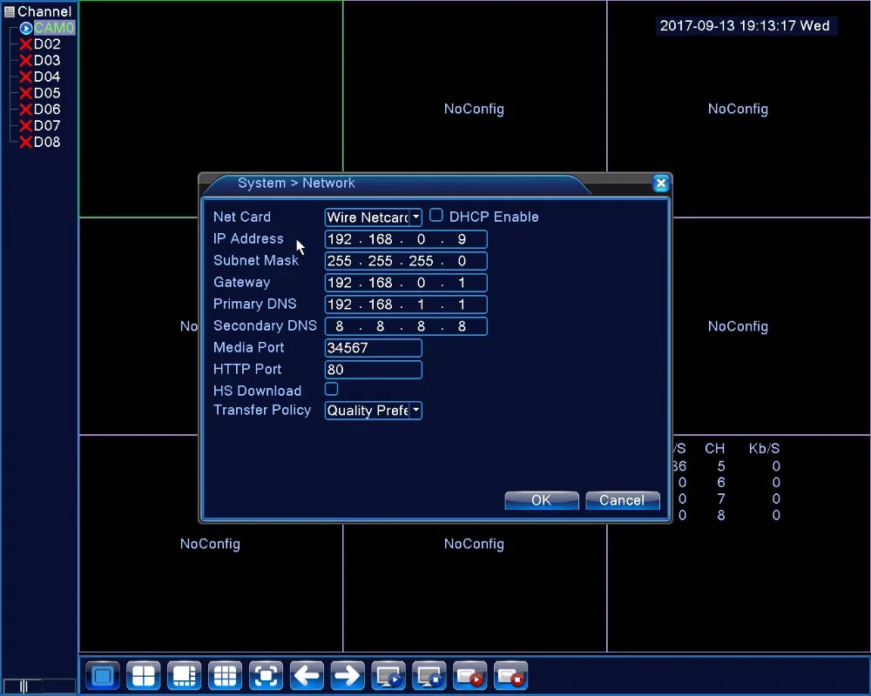Select channel D06 in the list
This screenshot has height=696, width=871.
[x=47, y=110]
